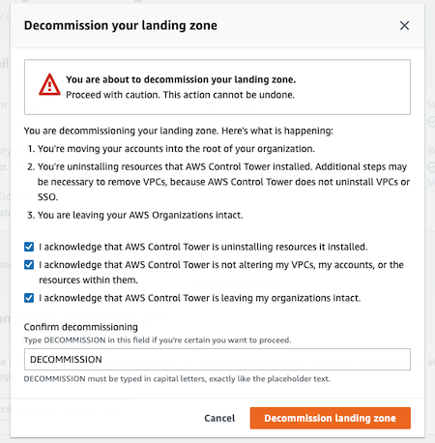Viewport: 435px width, 443px height.
Task: Close the decommission dialog with the X
Action: (x=404, y=25)
